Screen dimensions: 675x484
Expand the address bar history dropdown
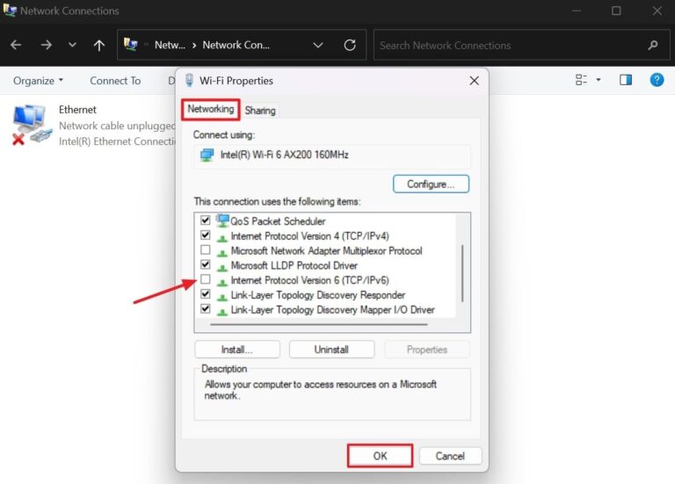pyautogui.click(x=318, y=45)
